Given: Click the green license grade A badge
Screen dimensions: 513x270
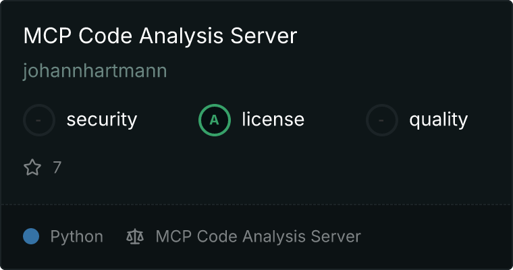Looking at the screenshot, I should coord(215,120).
